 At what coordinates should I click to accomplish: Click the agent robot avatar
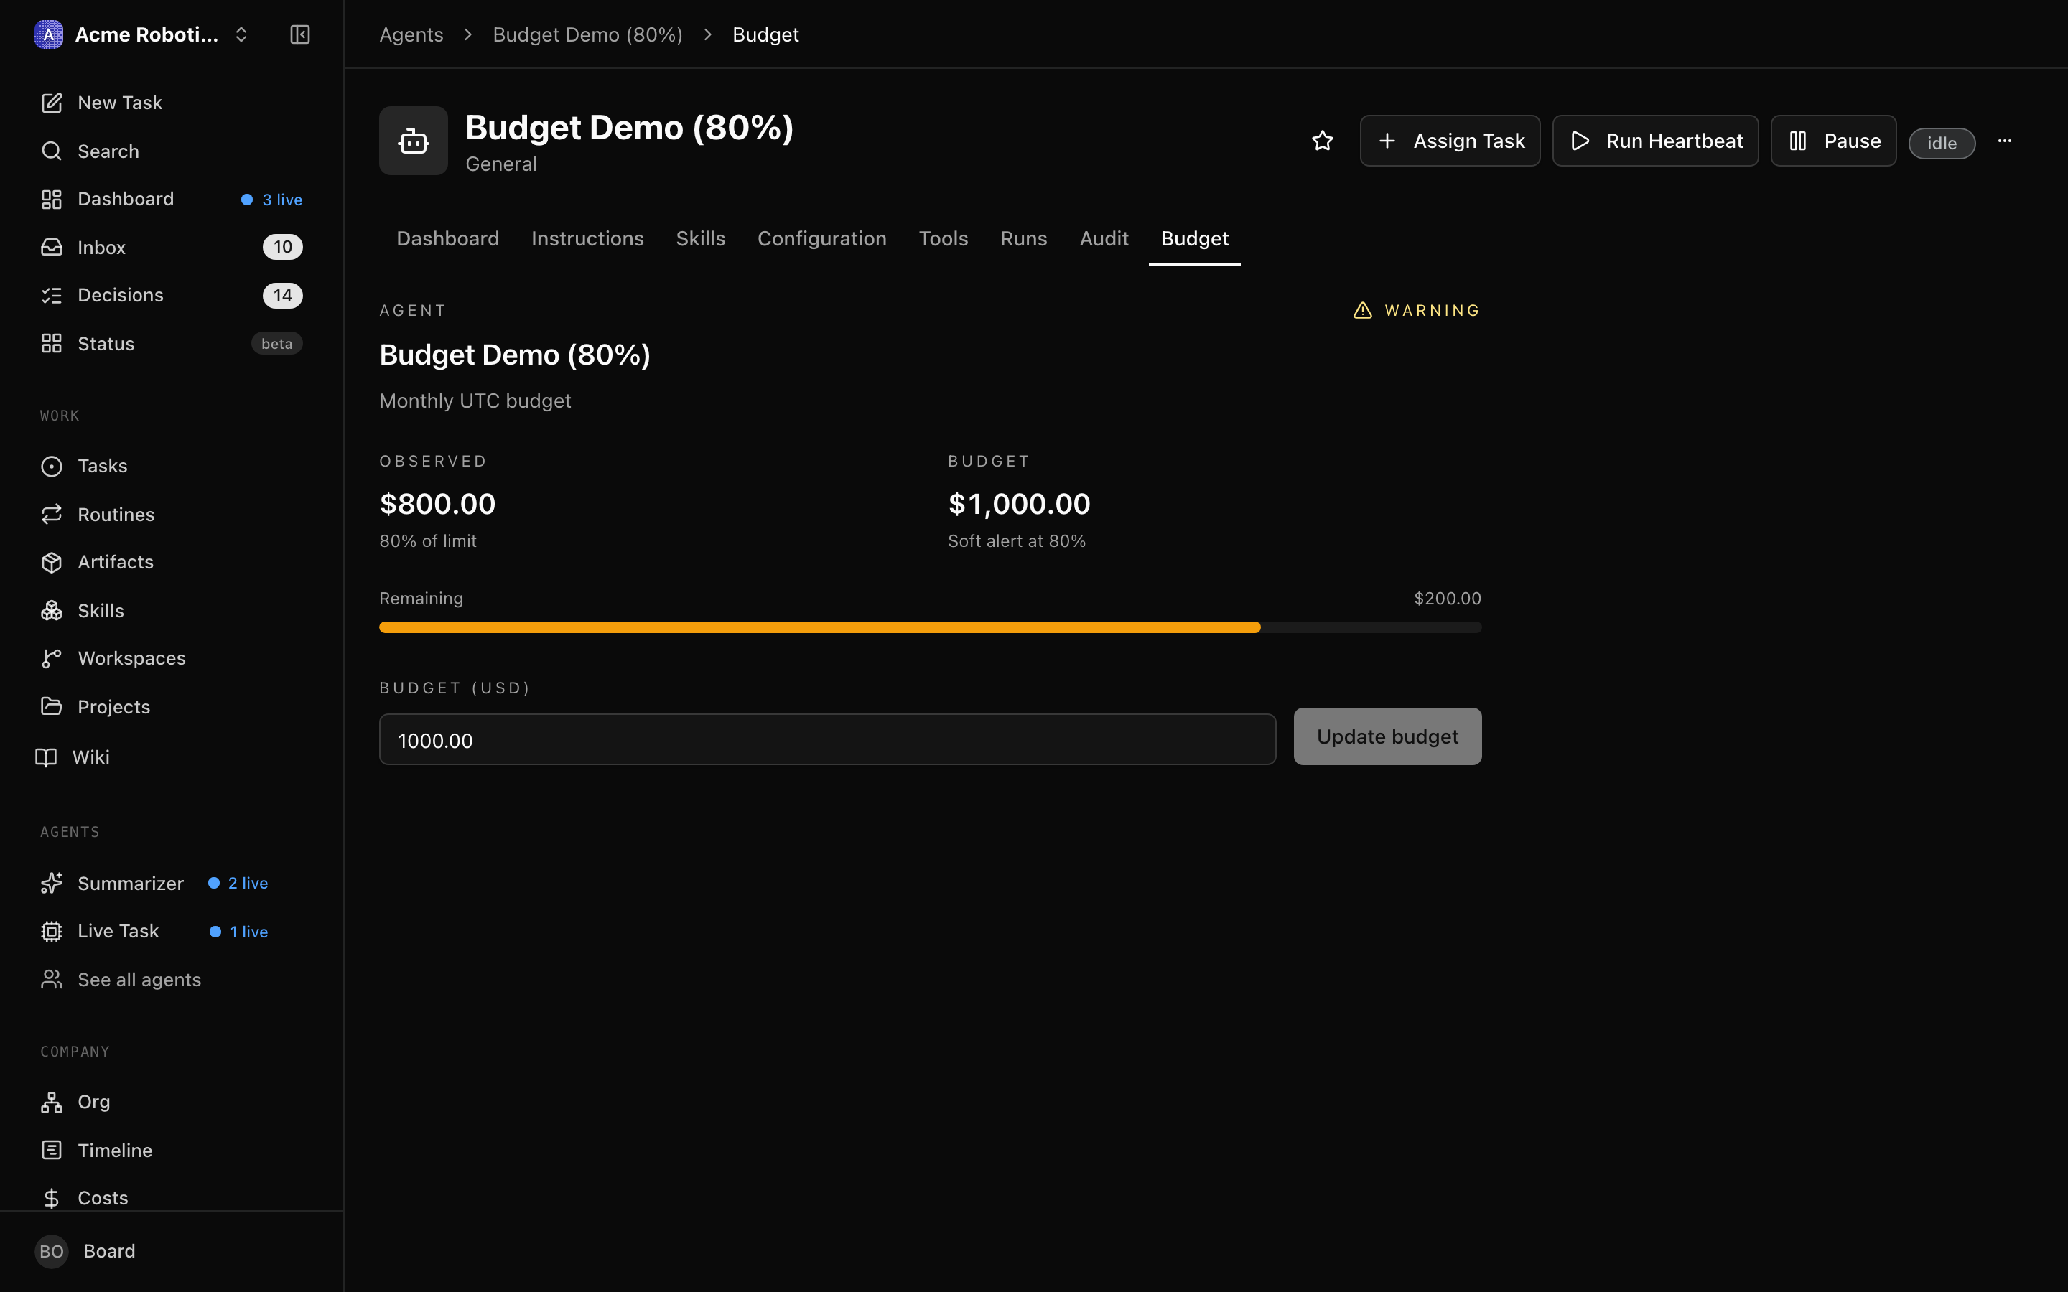(x=414, y=141)
